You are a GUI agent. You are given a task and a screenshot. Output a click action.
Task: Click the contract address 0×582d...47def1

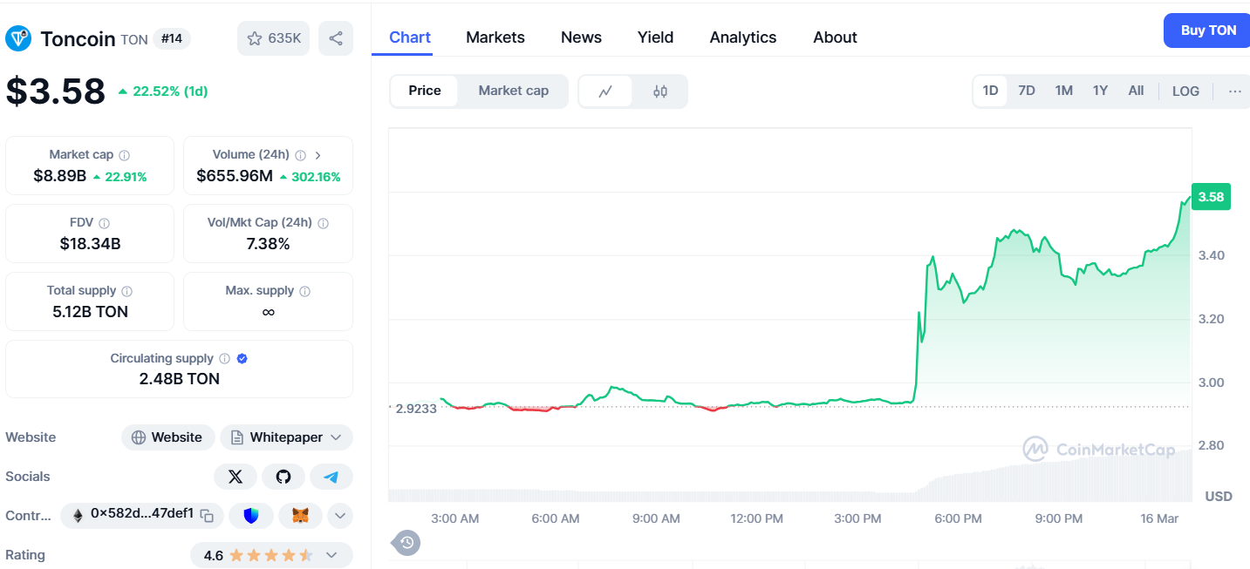click(x=142, y=514)
